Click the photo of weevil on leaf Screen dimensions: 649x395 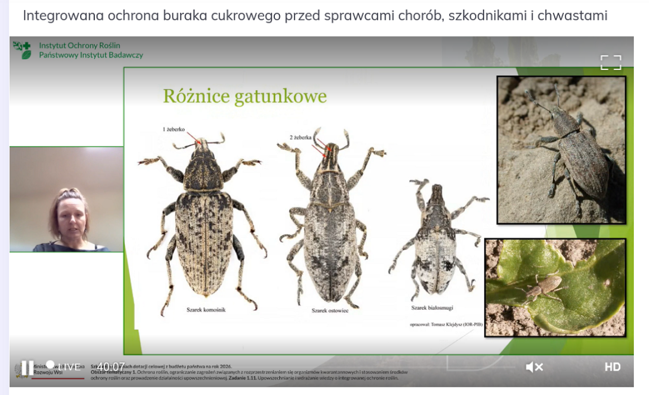point(555,288)
